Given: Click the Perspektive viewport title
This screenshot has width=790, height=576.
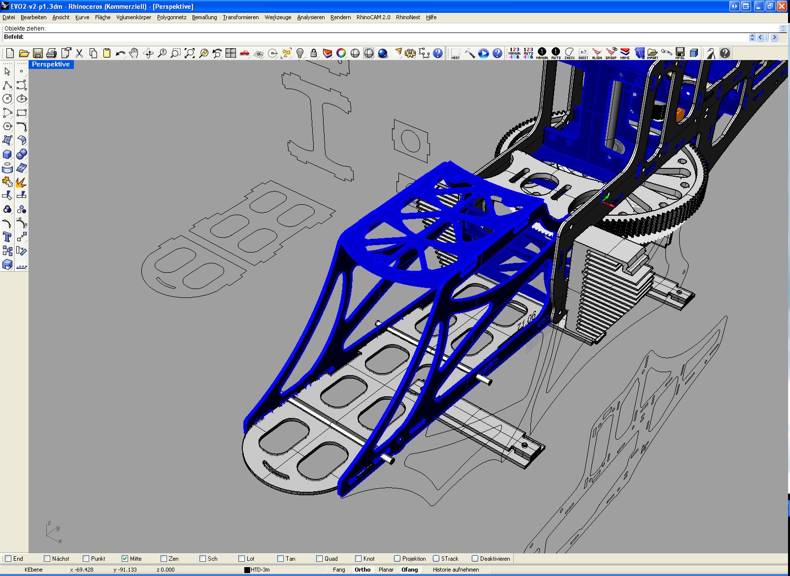Looking at the screenshot, I should pyautogui.click(x=51, y=64).
